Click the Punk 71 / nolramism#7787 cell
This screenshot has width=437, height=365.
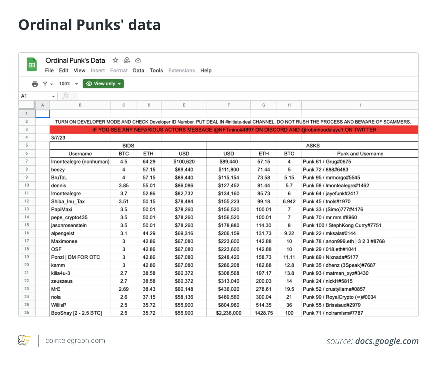coord(360,313)
